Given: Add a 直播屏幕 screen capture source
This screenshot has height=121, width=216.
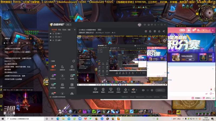Looking at the screenshot, I should [x=96, y=90].
